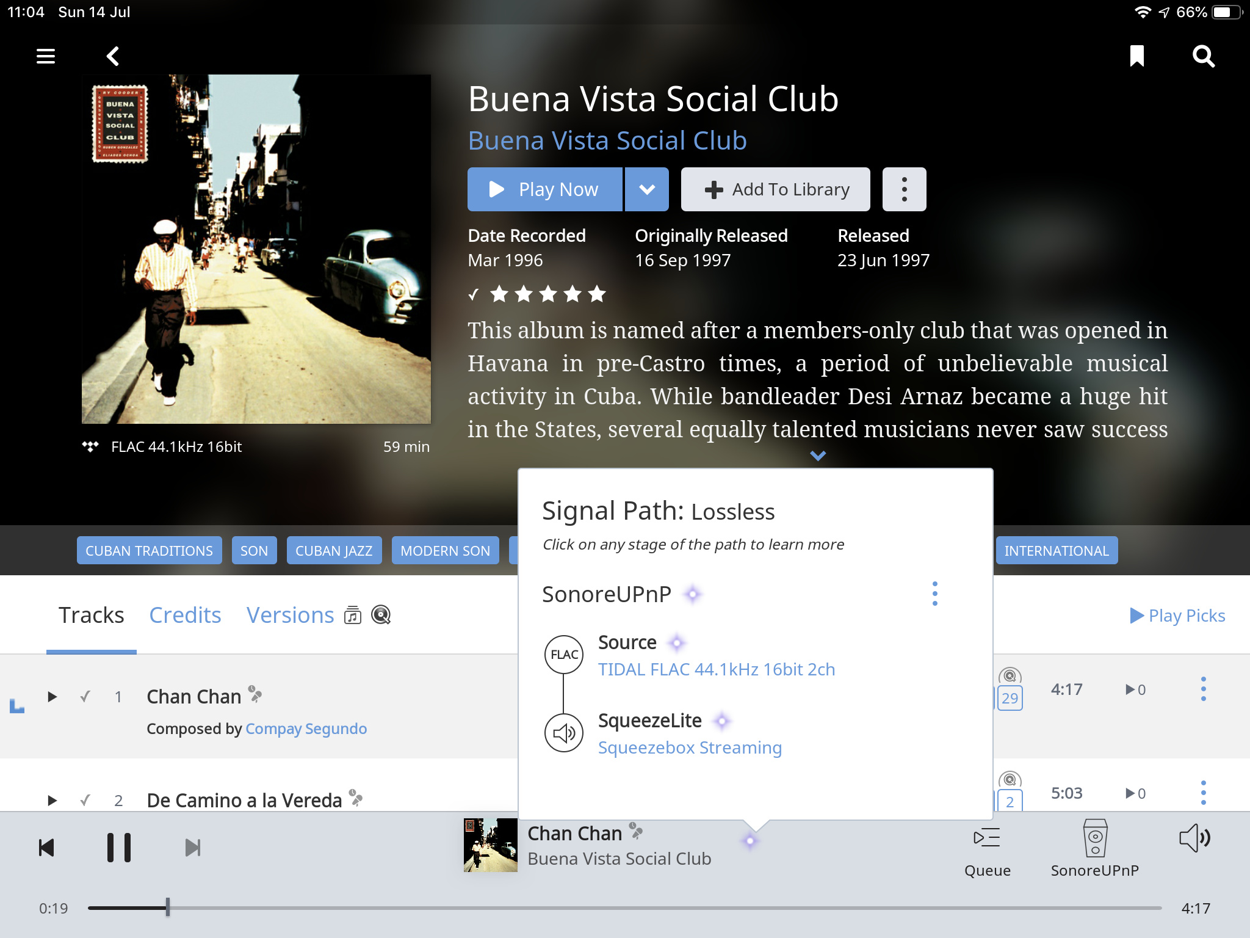
Task: Tap the bookmark icon
Action: pos(1136,56)
